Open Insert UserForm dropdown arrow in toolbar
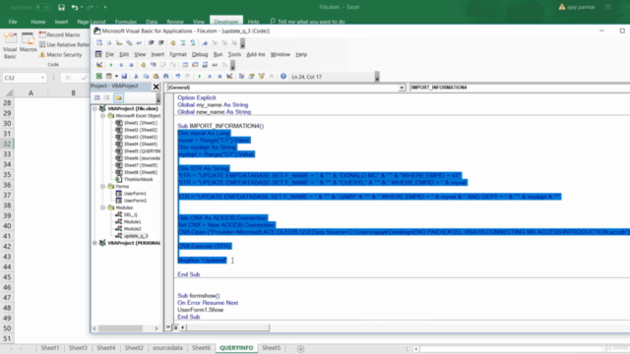 [116, 77]
